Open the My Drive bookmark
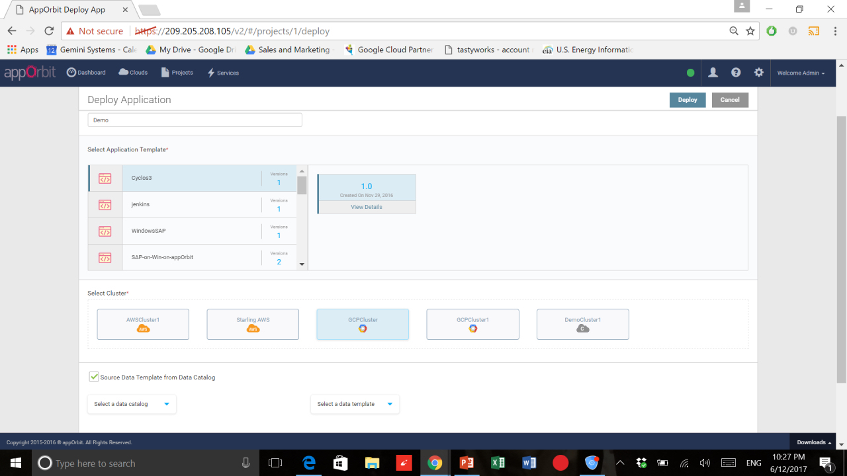 [x=190, y=50]
